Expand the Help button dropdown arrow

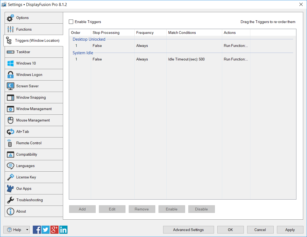(x=27, y=230)
